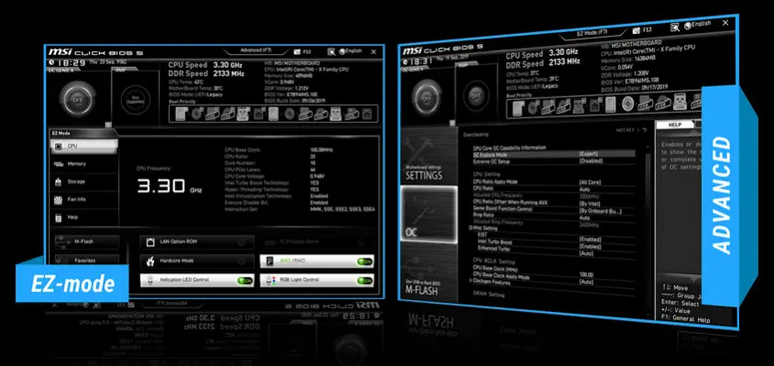The image size is (774, 366).
Task: Edit CPU Base Clock 100.00 value
Action: (x=587, y=274)
